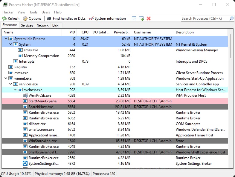
Task: Sort by the User name column header
Action: pyautogui.click(x=153, y=32)
